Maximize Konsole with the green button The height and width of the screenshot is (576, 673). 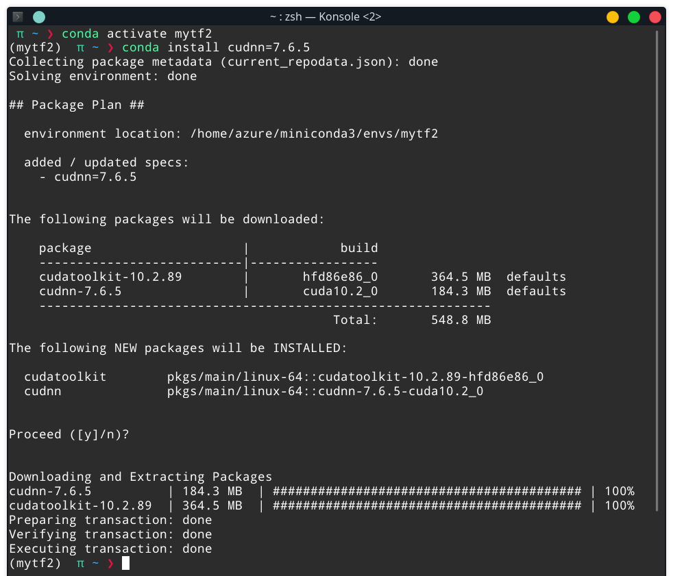(x=634, y=17)
